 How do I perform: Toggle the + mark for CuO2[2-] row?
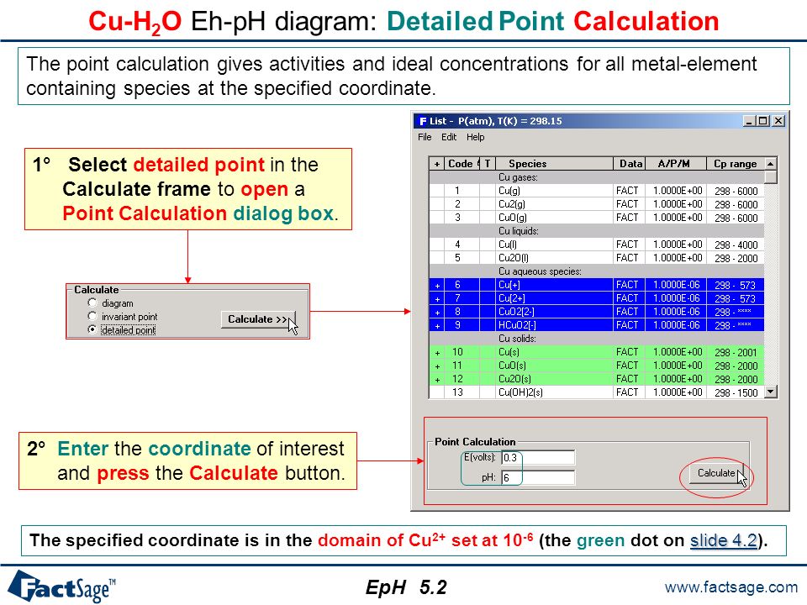click(x=437, y=312)
